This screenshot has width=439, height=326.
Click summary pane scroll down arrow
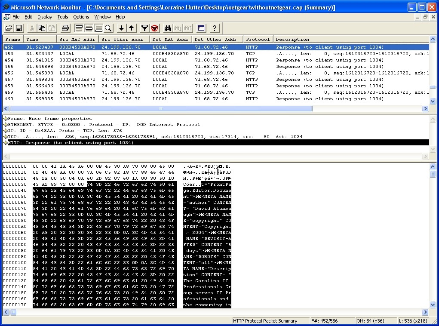[x=433, y=101]
